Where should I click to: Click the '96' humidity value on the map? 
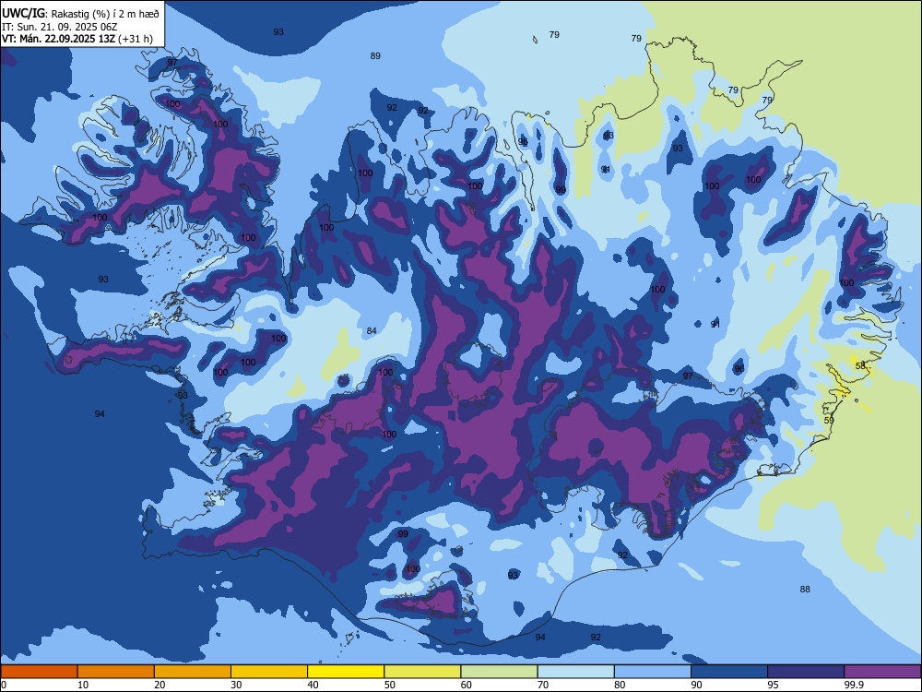click(739, 368)
